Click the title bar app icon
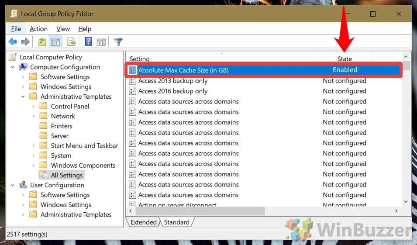Image resolution: width=417 pixels, height=245 pixels. pos(14,14)
